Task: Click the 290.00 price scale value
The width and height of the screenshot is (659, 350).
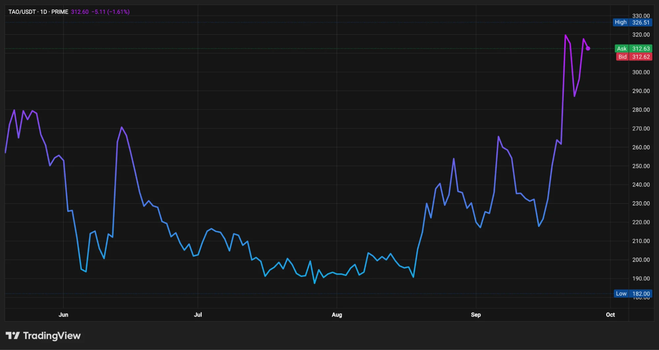Action: (x=641, y=91)
